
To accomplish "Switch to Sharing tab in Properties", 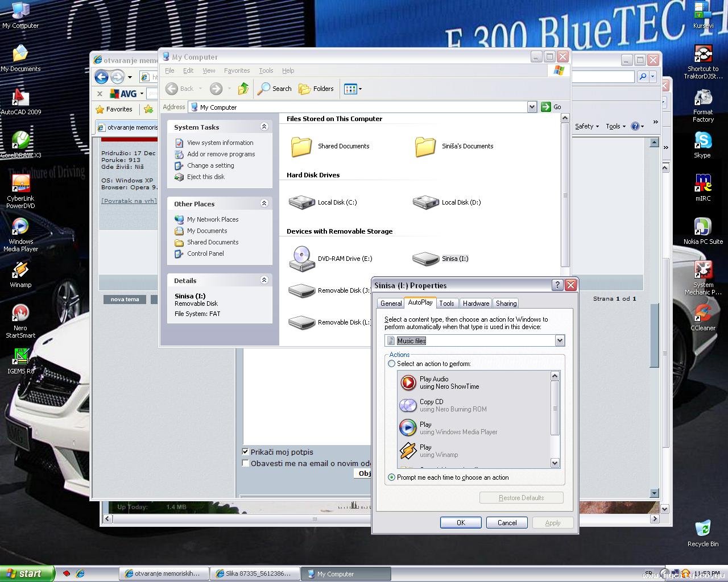I will click(506, 304).
